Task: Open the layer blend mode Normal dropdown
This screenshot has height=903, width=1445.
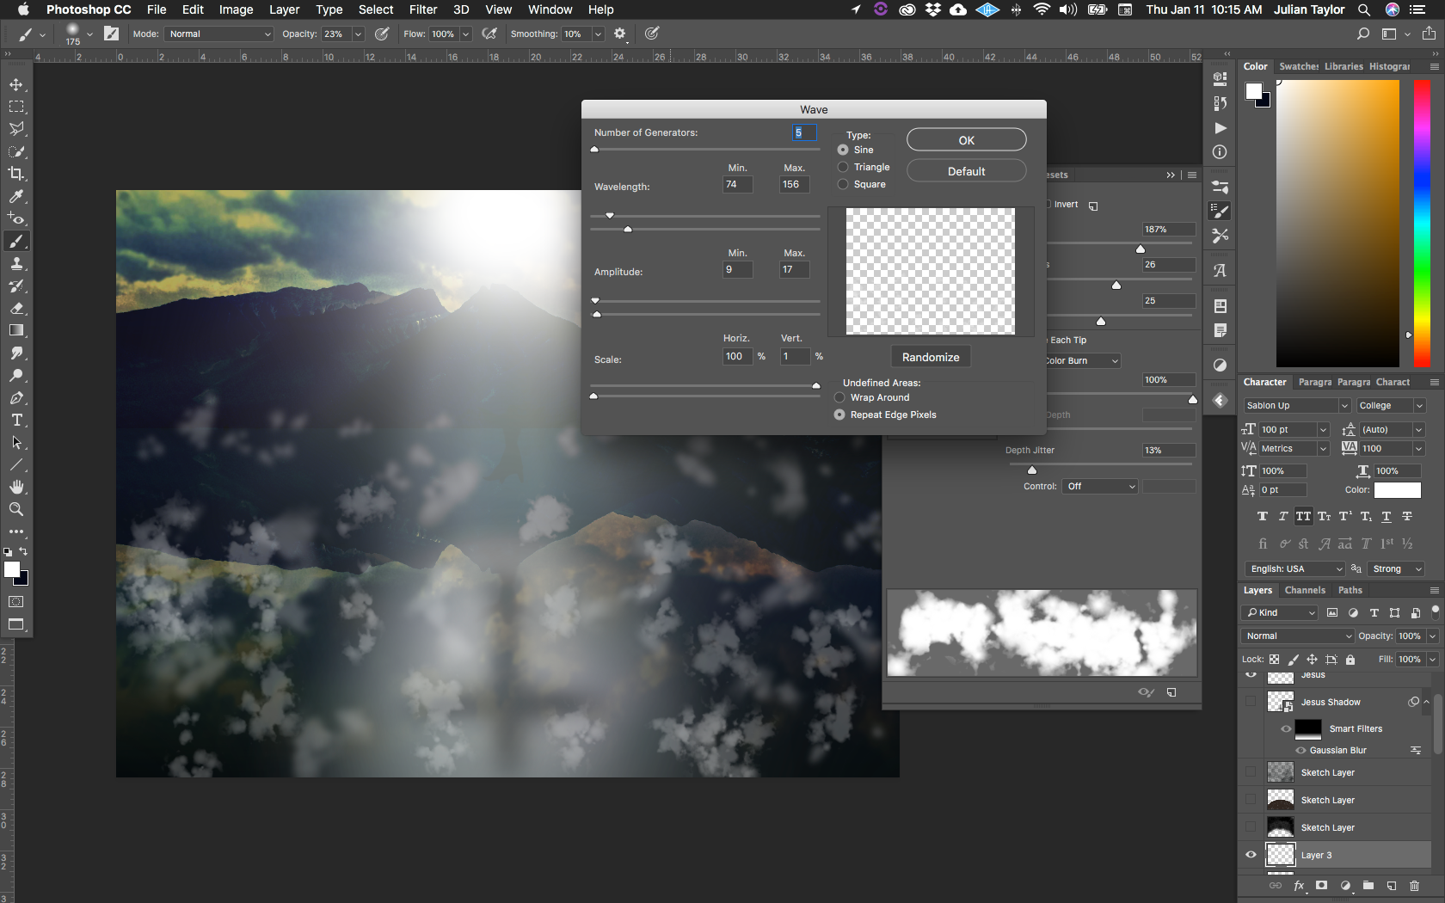Action: [x=1298, y=636]
